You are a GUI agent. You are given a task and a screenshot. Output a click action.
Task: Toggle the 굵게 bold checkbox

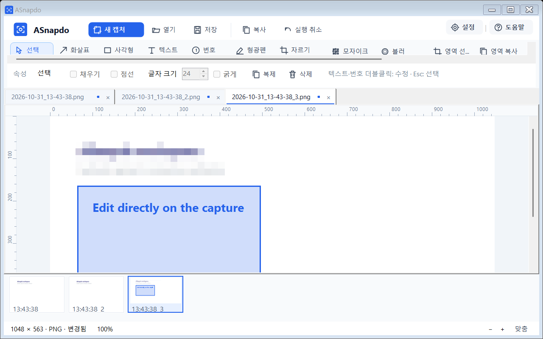point(225,74)
